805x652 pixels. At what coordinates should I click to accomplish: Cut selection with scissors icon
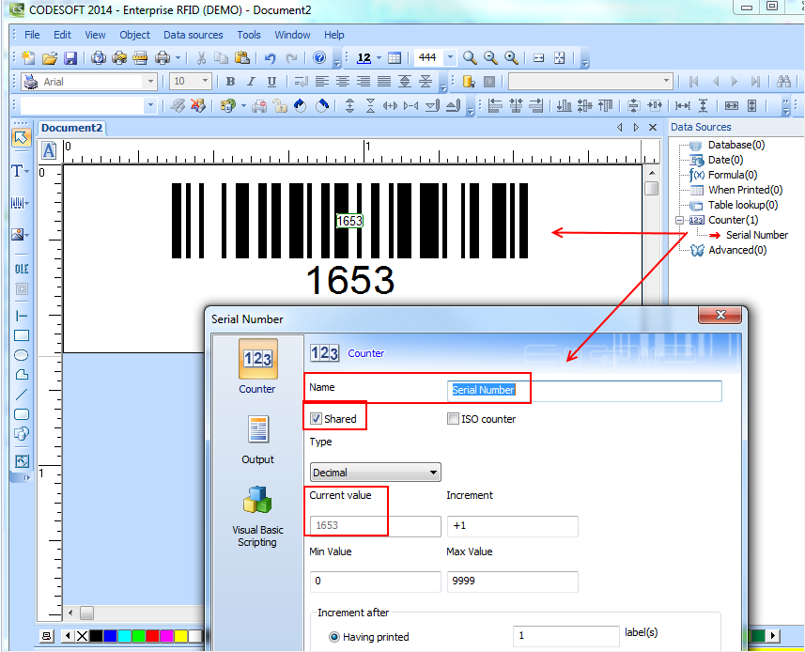pyautogui.click(x=201, y=58)
